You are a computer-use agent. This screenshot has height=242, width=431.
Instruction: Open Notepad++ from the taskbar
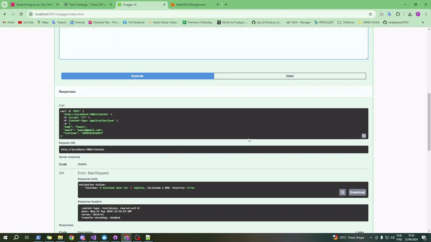click(x=148, y=238)
